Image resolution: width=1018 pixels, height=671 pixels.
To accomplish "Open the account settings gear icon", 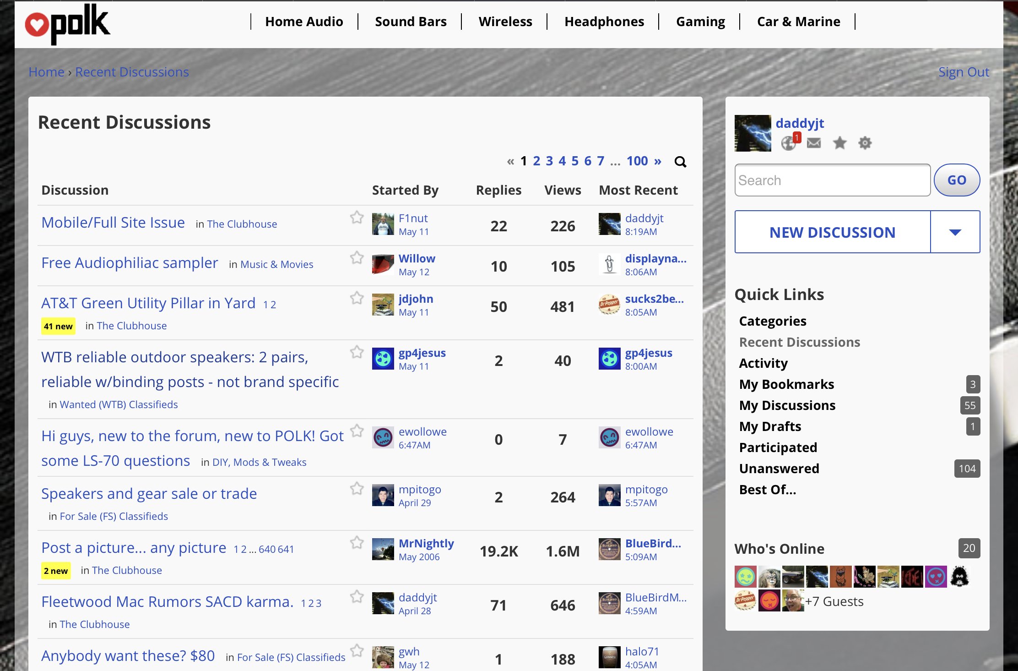I will coord(865,143).
